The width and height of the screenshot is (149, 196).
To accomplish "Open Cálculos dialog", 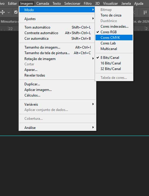I will (x=57, y=95).
